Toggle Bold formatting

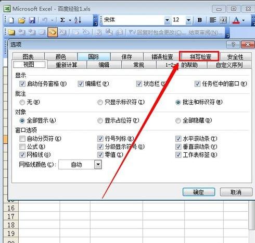pyautogui.click(x=200, y=20)
